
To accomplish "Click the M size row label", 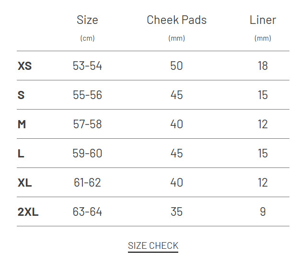I will tap(22, 124).
